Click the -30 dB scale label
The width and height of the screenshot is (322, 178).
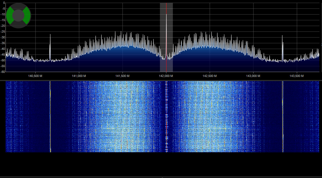[3, 38]
